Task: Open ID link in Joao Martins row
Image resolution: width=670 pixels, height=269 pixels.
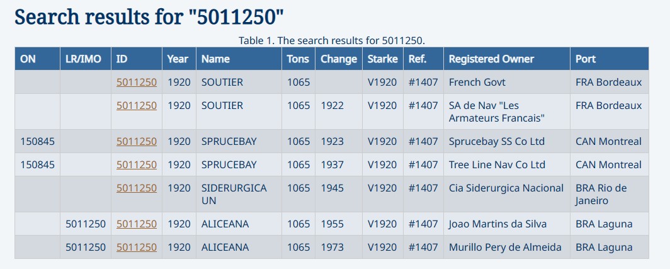Action: coord(136,224)
